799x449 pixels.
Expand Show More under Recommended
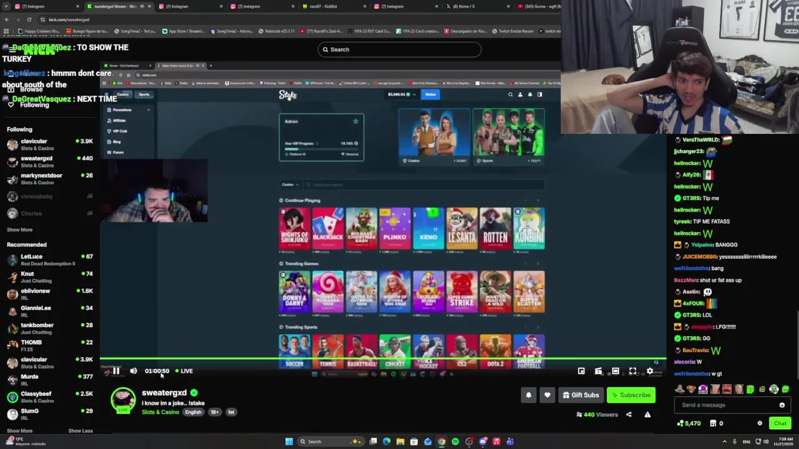coord(19,431)
